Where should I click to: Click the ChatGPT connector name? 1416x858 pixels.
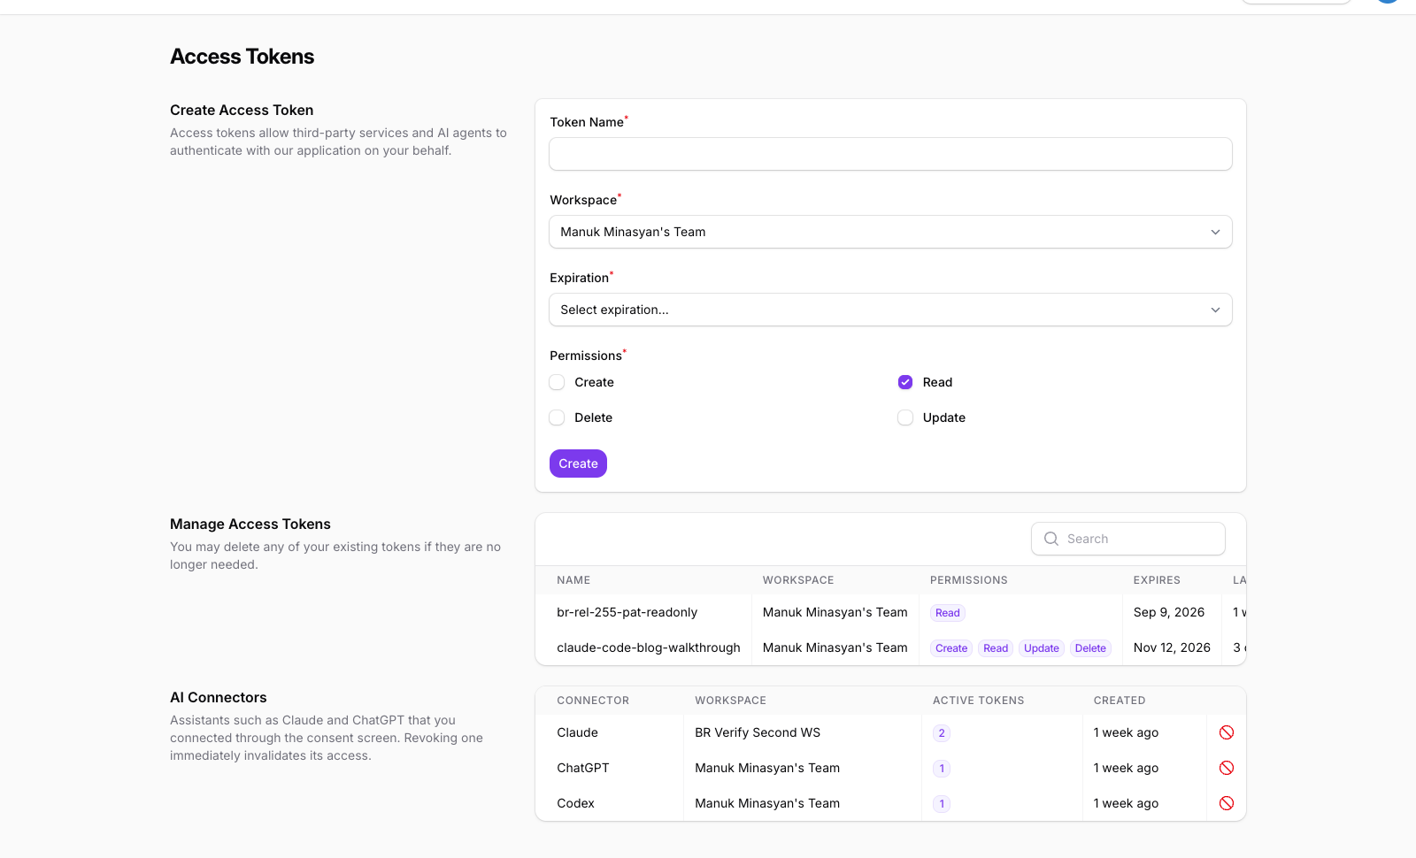(x=583, y=768)
